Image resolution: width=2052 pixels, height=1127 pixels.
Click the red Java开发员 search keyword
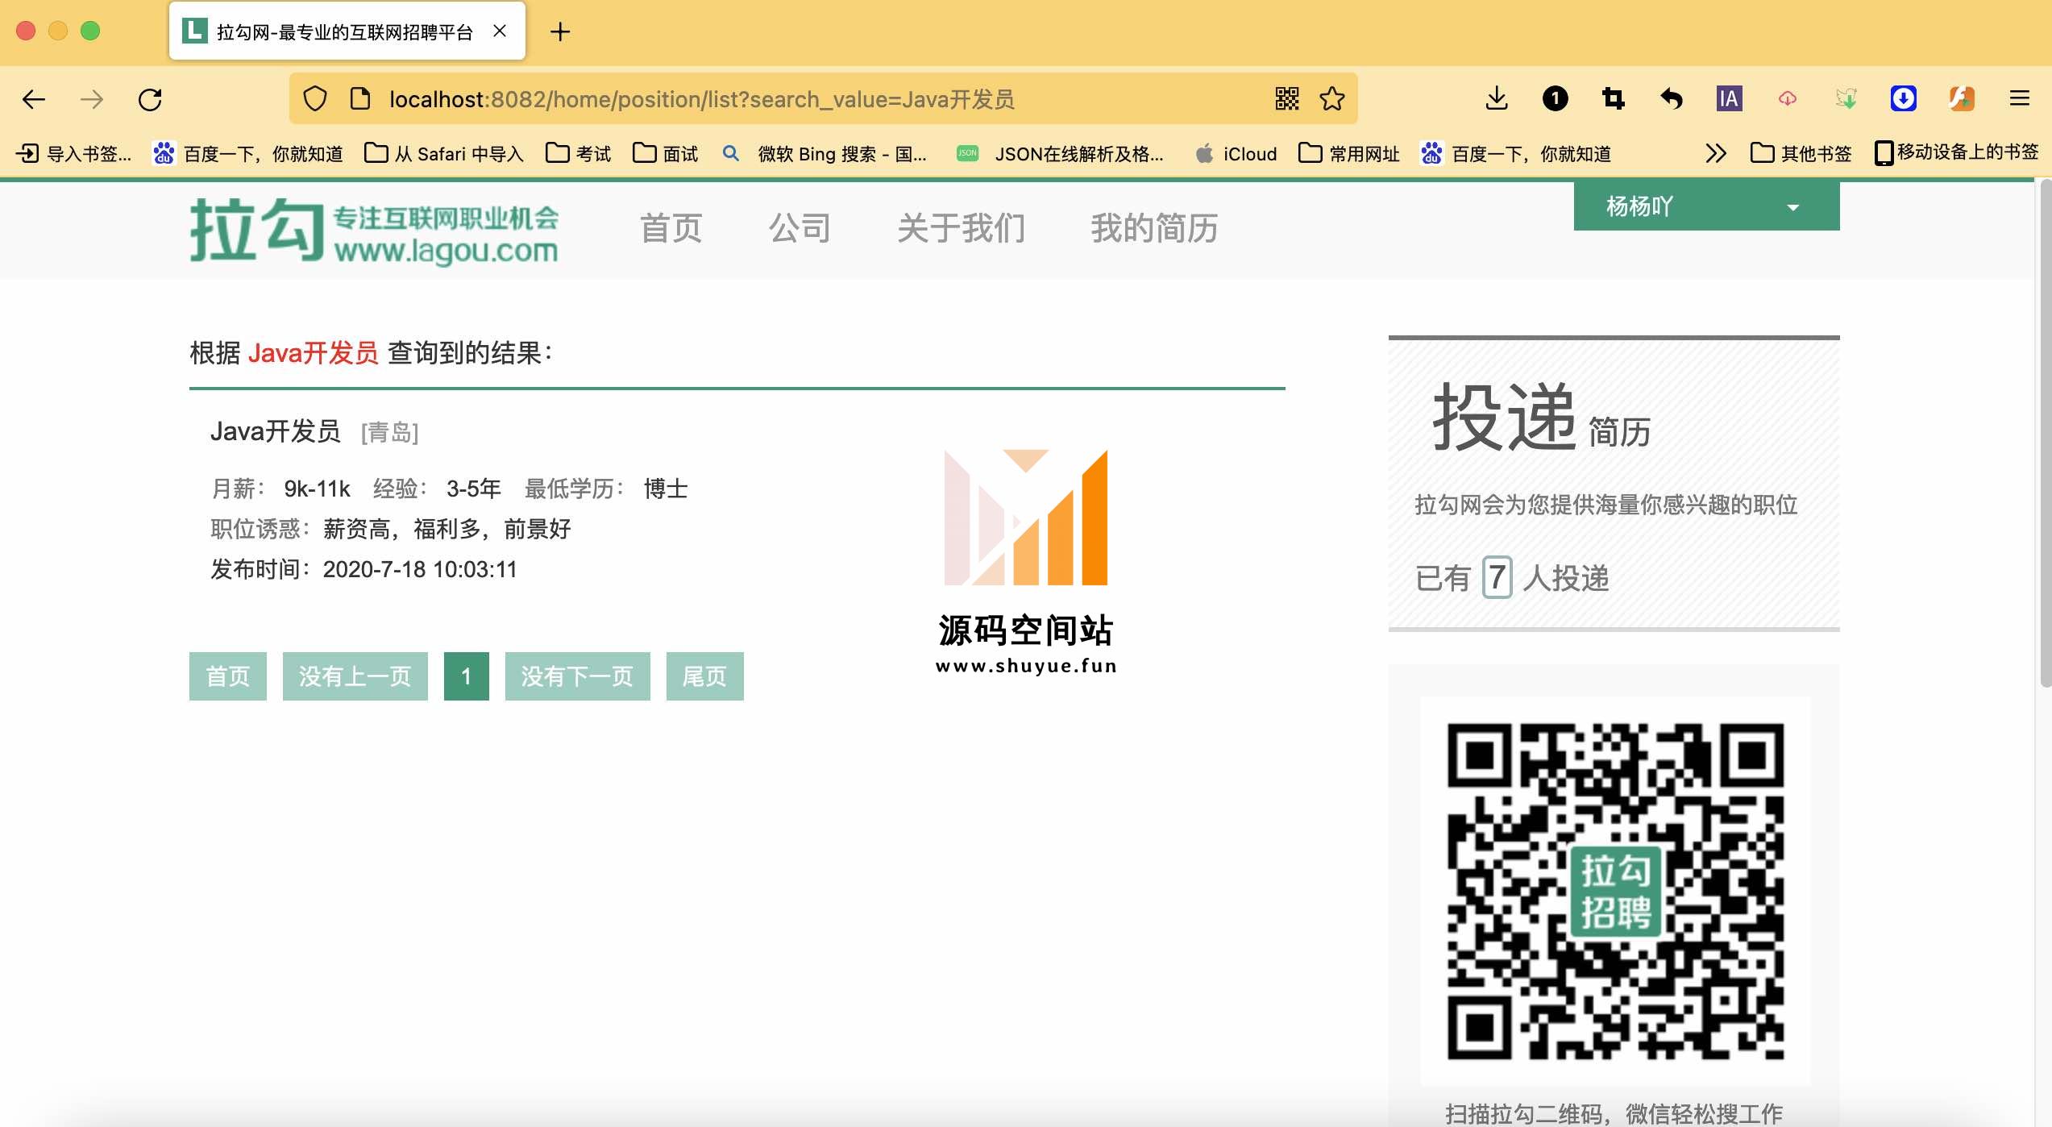point(313,353)
